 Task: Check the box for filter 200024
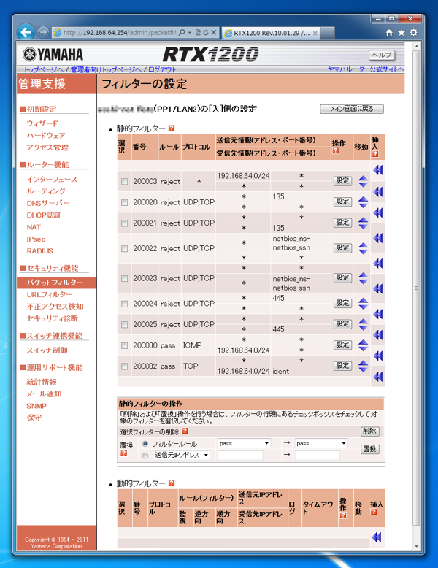(125, 304)
